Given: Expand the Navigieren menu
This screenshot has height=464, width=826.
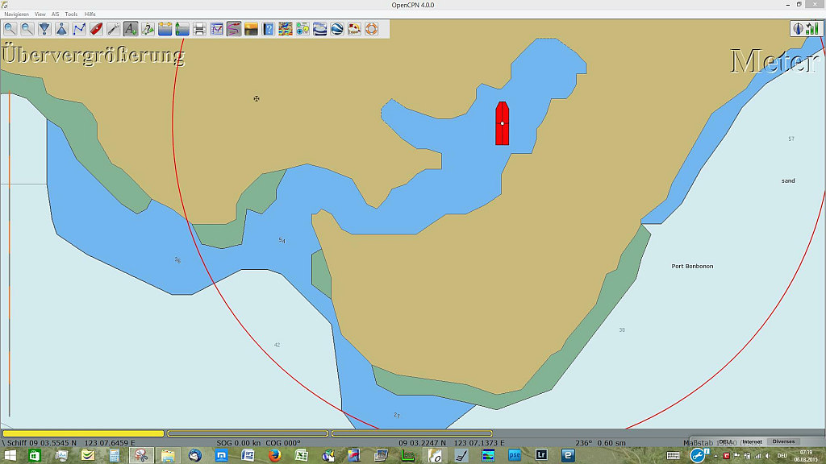Looking at the screenshot, I should coord(16,14).
